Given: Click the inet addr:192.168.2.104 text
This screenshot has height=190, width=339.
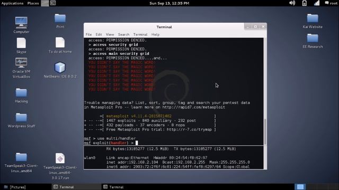Looking at the screenshot, I should pos(132,162).
